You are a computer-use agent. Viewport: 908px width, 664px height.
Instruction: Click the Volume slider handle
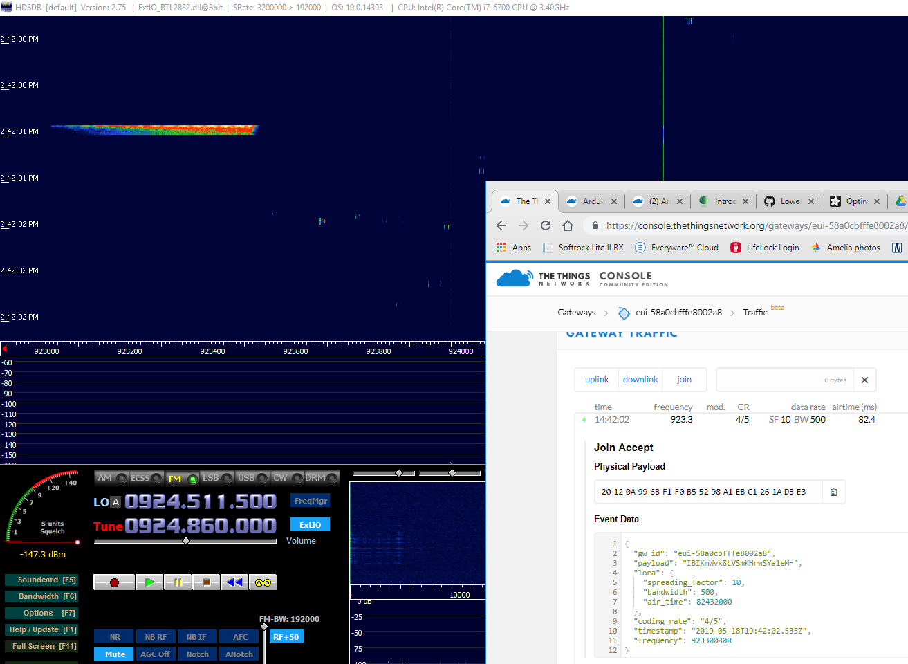[186, 541]
